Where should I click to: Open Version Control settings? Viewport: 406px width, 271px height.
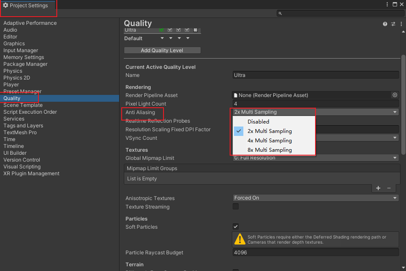22,159
